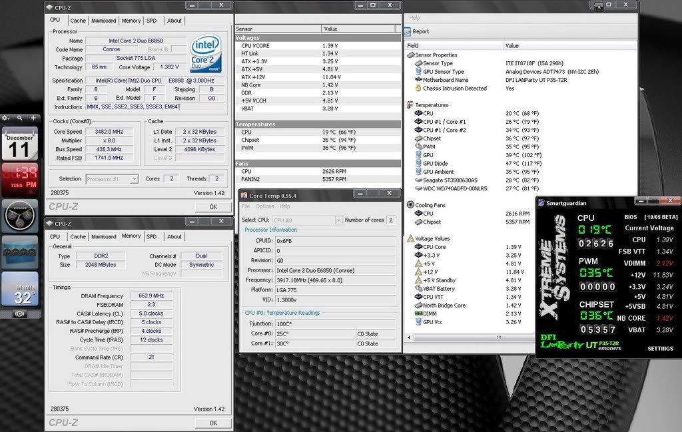Open the December 11 calendar gadget
Screen dimensions: 682x432
pos(19,143)
